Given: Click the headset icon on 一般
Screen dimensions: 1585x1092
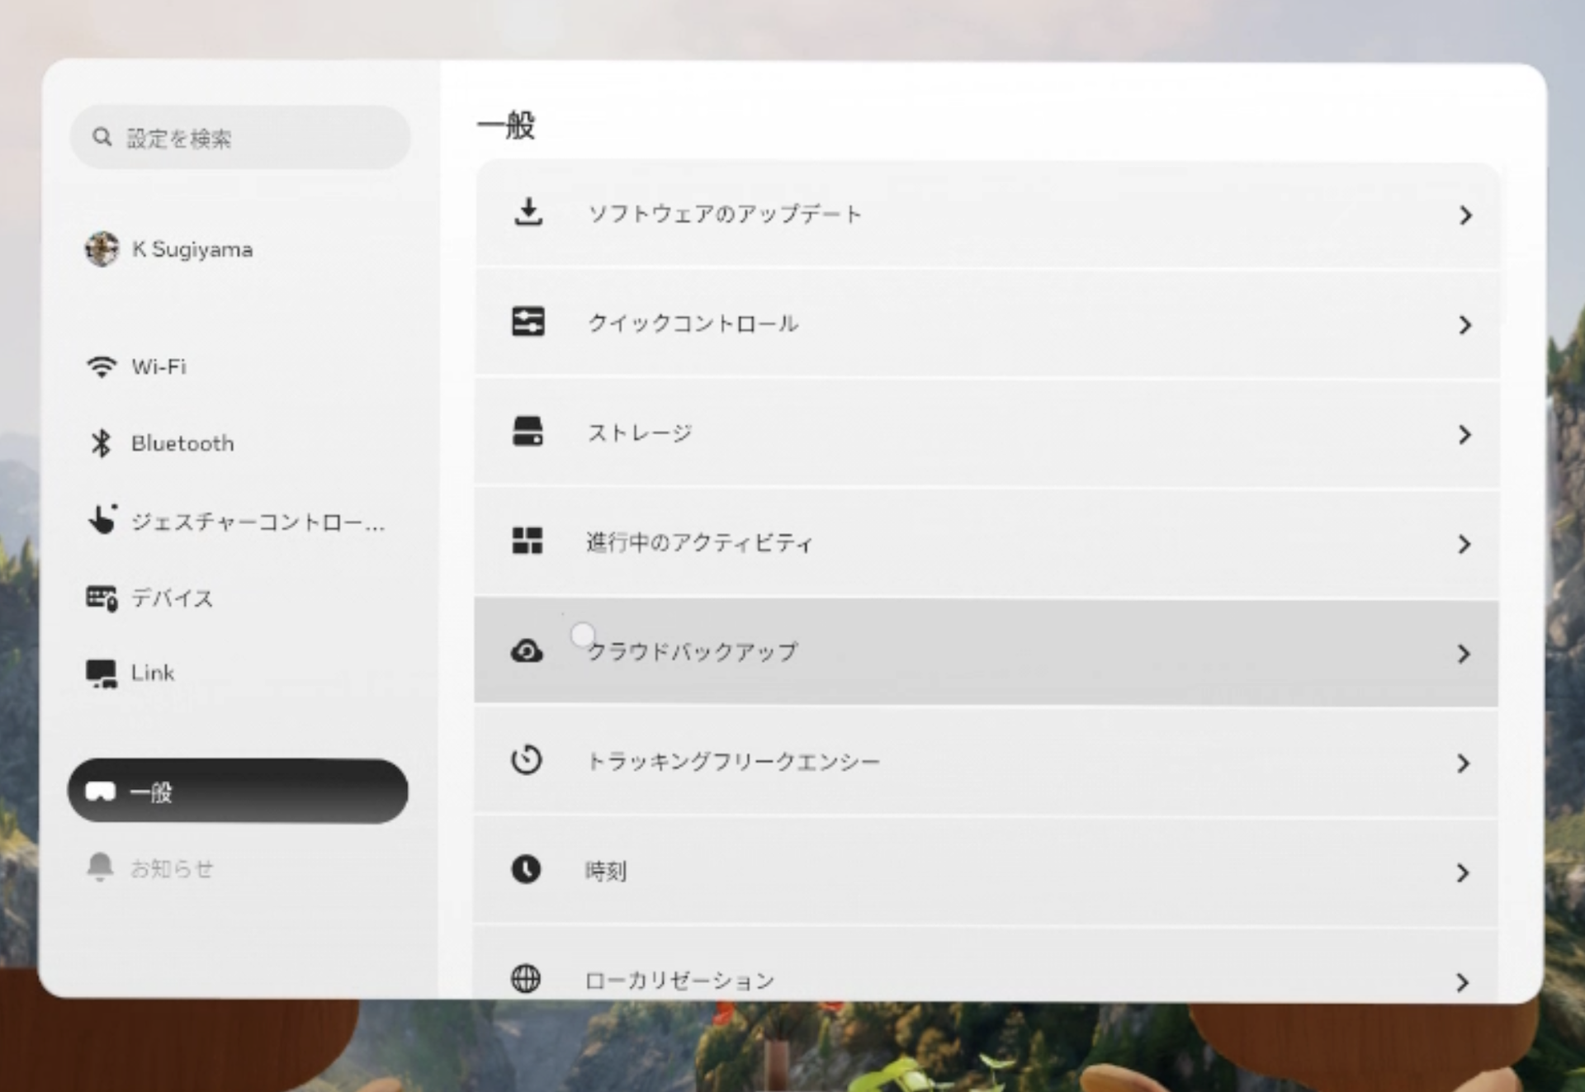Looking at the screenshot, I should [100, 792].
